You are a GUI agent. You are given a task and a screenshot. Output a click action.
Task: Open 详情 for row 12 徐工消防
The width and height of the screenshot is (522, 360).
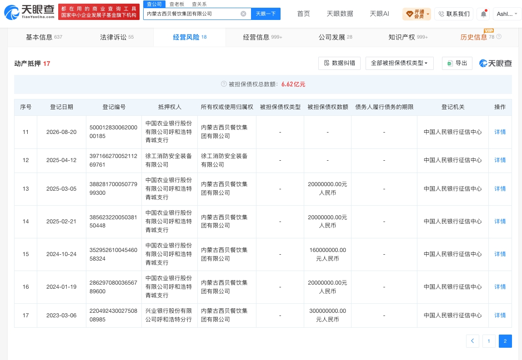point(500,160)
